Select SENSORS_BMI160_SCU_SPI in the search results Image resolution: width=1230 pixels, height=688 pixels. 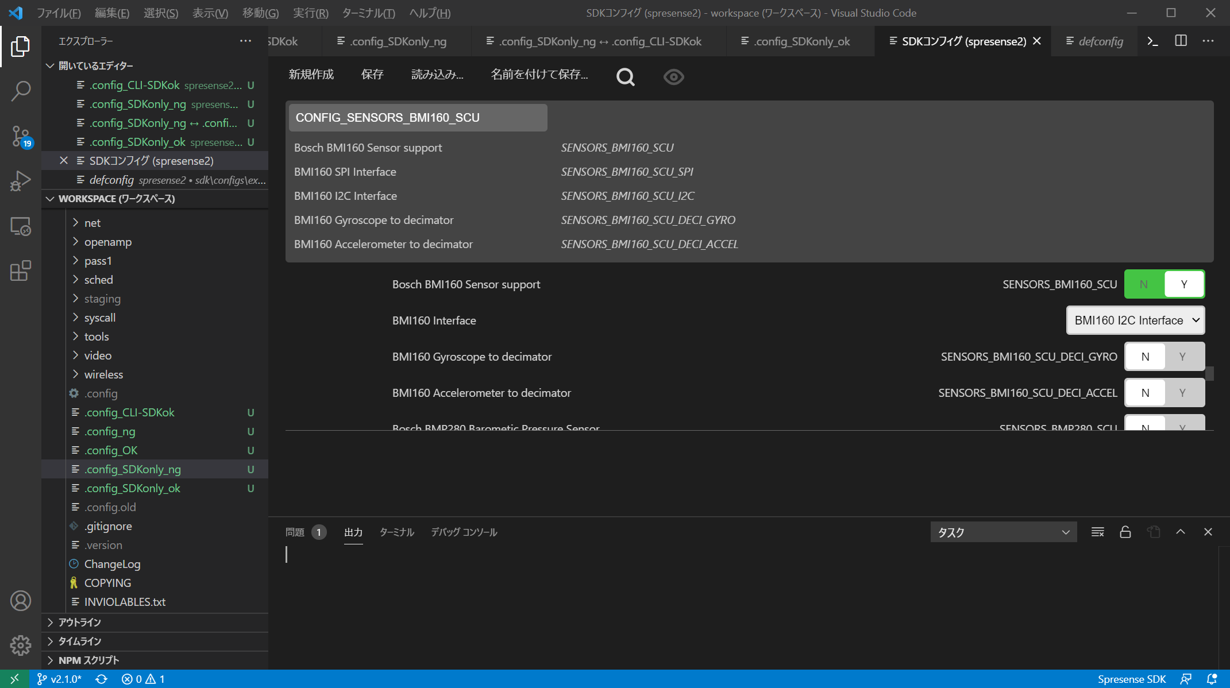[x=627, y=172]
